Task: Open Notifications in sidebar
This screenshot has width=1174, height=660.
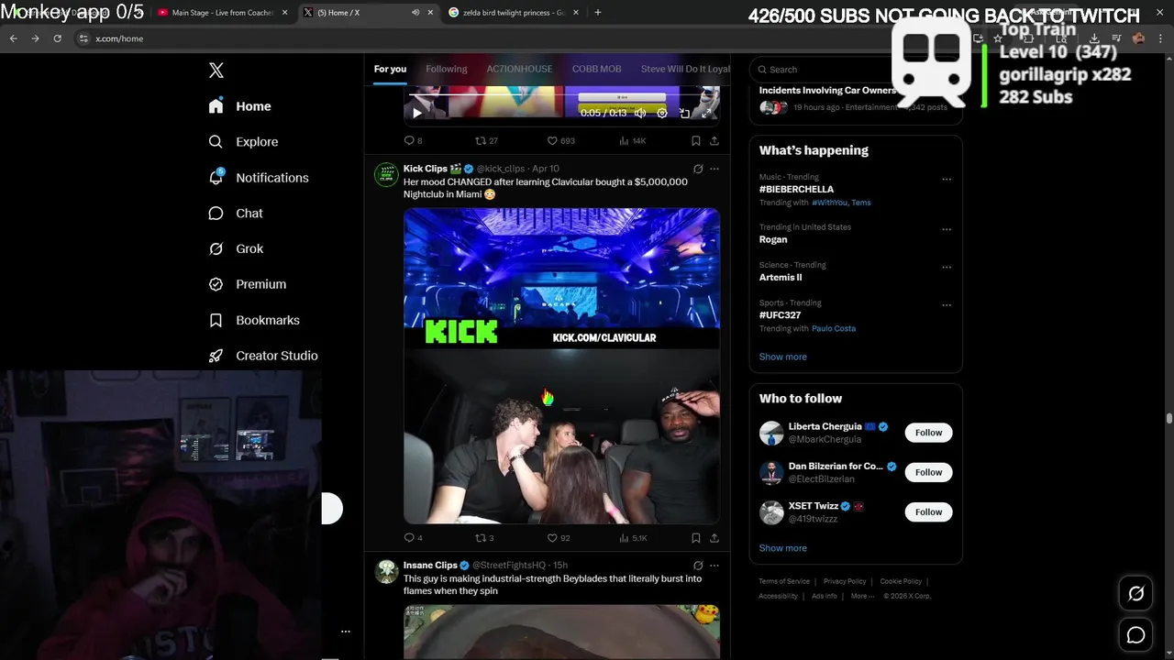Action: (259, 178)
